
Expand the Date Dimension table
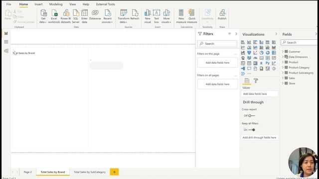(283, 57)
